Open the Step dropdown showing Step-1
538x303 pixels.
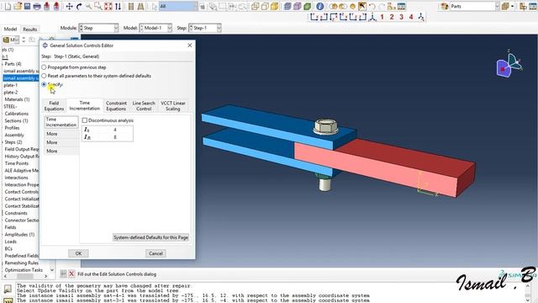point(205,28)
